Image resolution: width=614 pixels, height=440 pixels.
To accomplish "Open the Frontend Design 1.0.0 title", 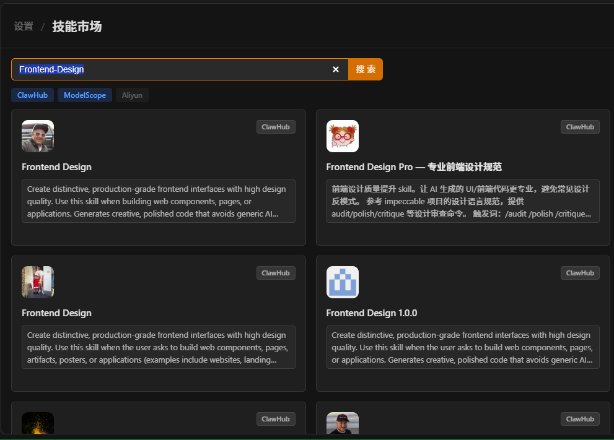I will point(372,313).
